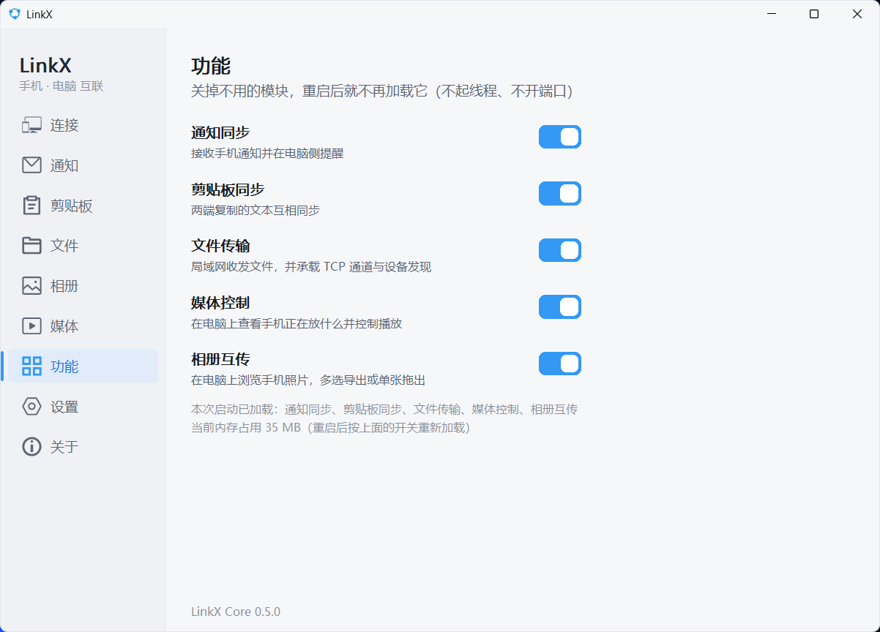Switch off 媒体控制 toggle

tap(560, 307)
